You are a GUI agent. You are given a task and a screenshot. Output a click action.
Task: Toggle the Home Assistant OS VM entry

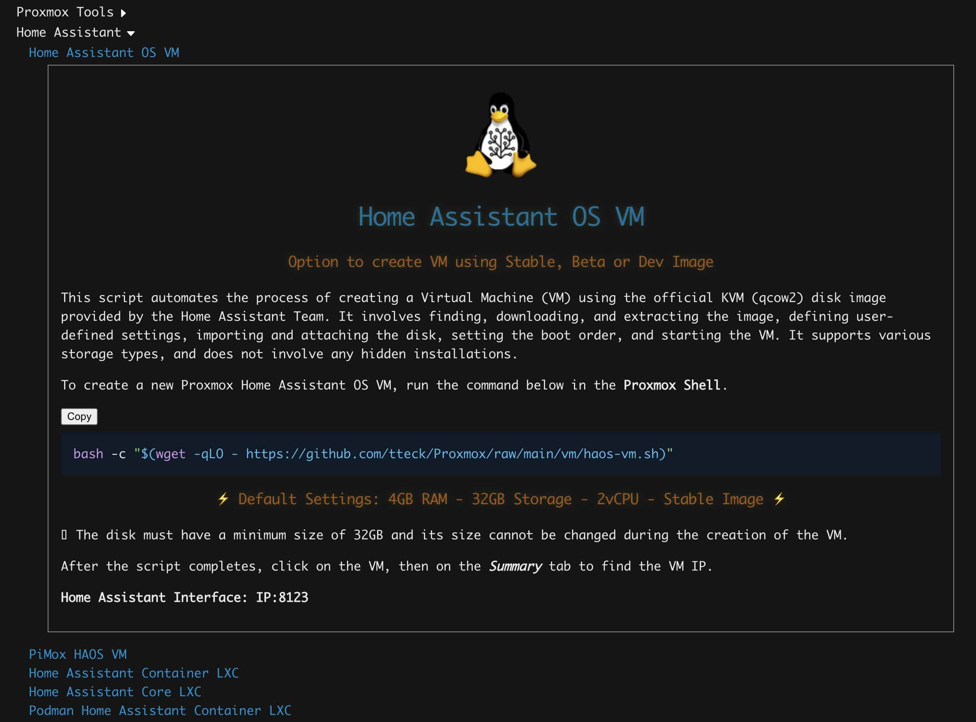coord(104,53)
